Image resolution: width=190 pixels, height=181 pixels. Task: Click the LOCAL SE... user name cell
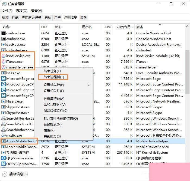click(x=91, y=45)
